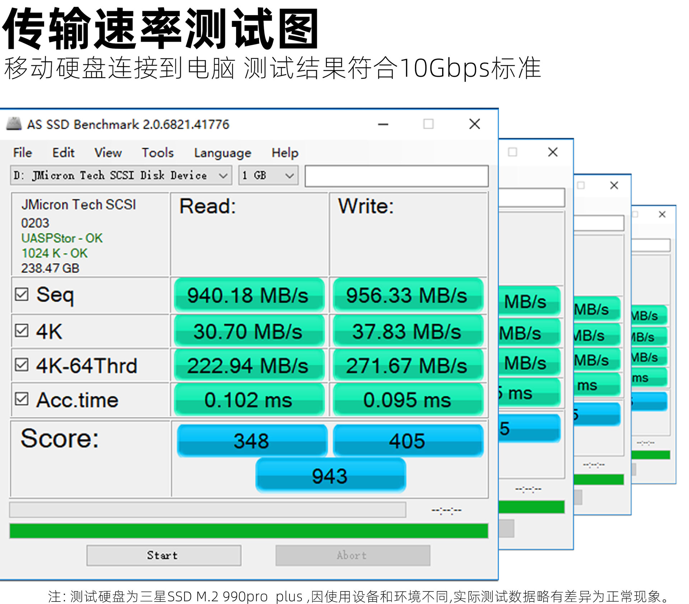
Task: Close the third stacked benchmark window
Action: 614,186
